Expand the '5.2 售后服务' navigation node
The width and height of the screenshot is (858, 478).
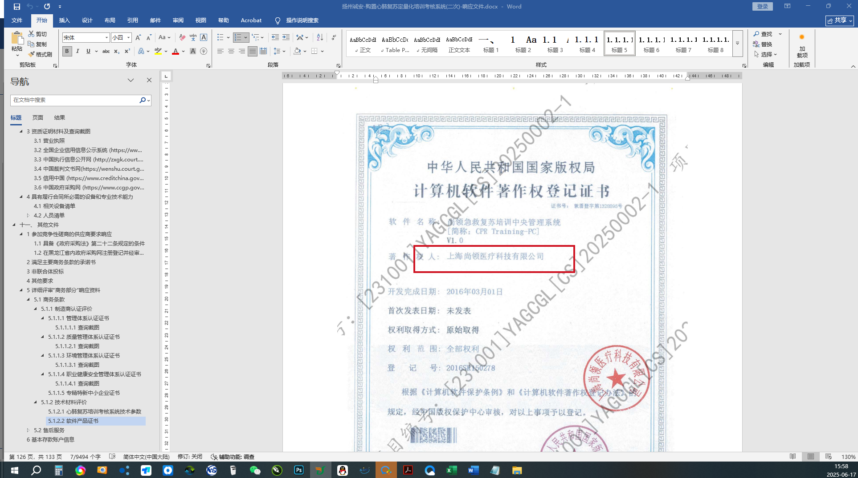(x=28, y=430)
